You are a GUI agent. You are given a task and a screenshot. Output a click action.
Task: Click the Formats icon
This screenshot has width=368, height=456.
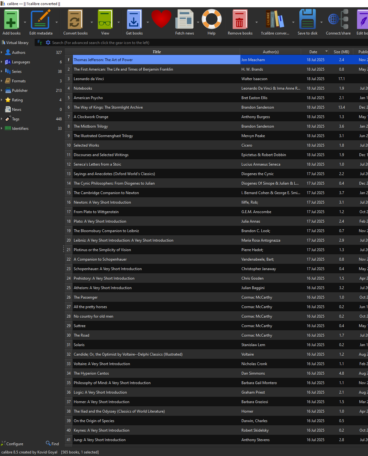pos(8,81)
